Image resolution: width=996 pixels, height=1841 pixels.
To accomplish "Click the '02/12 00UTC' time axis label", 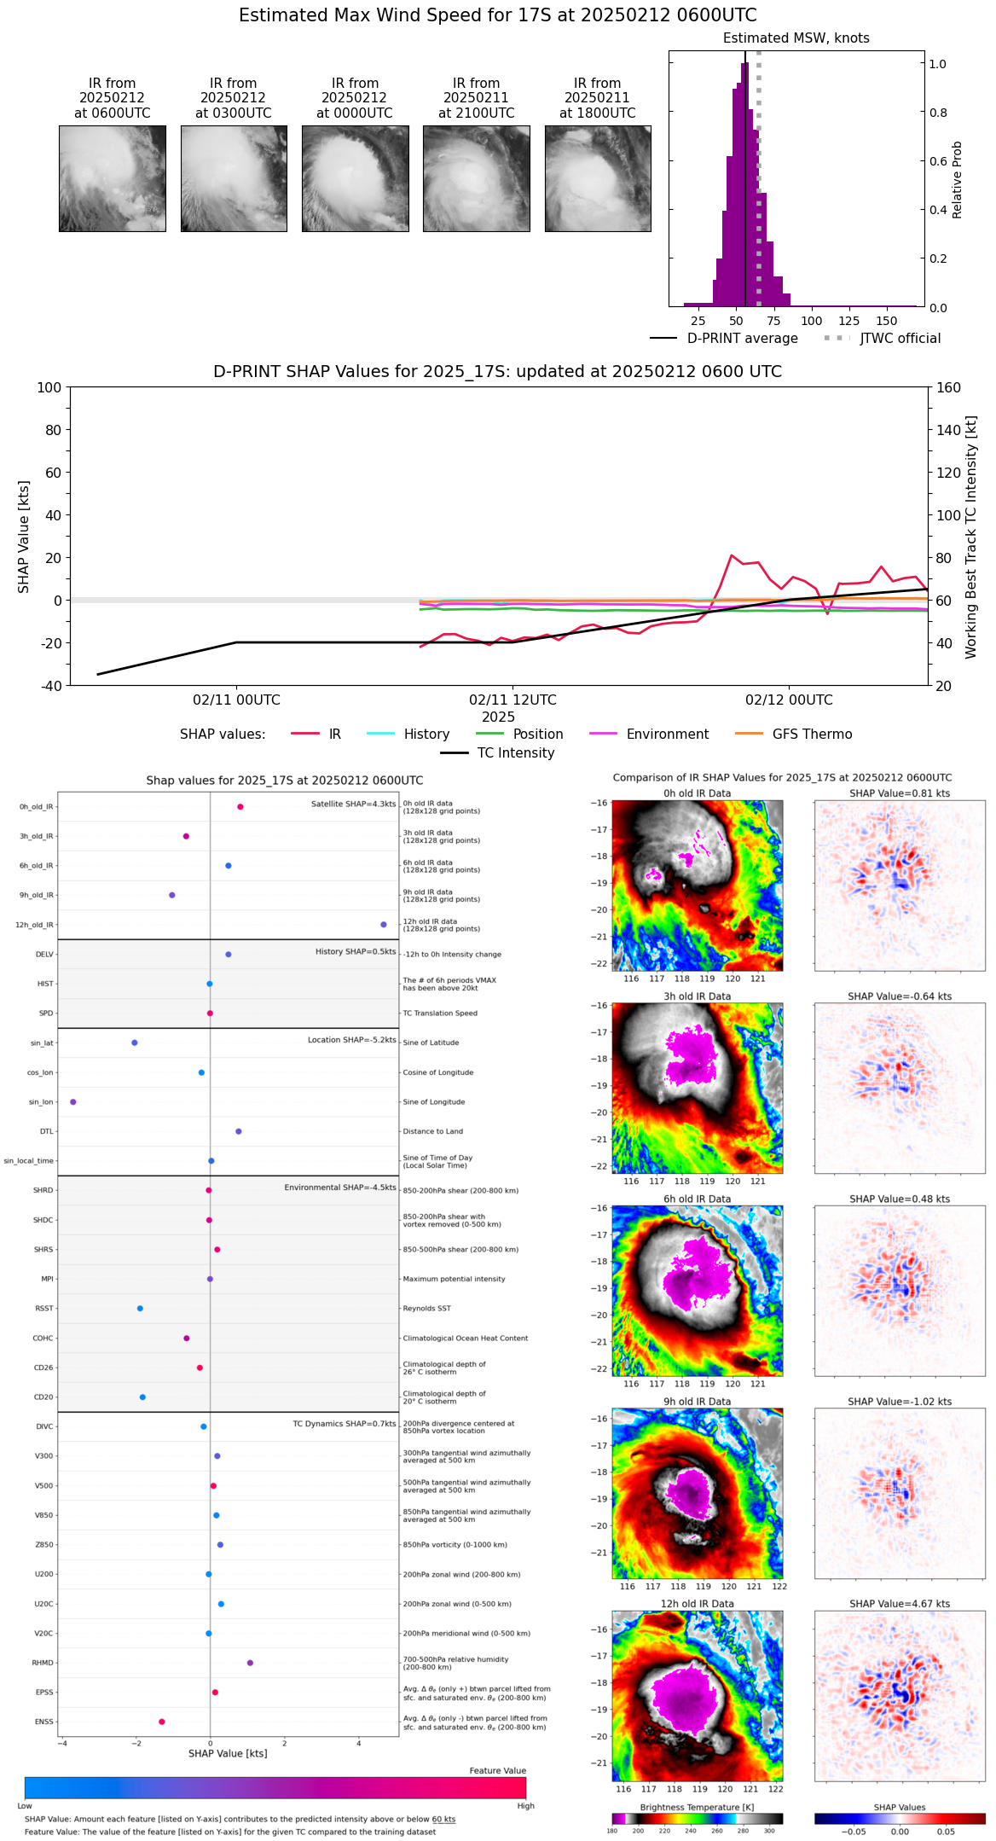I will pyautogui.click(x=789, y=700).
